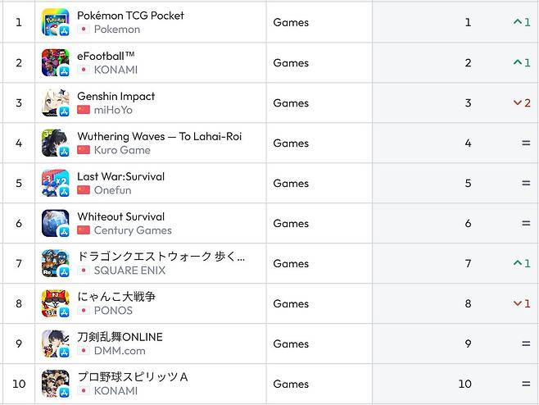The image size is (539, 405).
Task: Open the Pokémon TCG Pocket title link
Action: pyautogui.click(x=130, y=16)
